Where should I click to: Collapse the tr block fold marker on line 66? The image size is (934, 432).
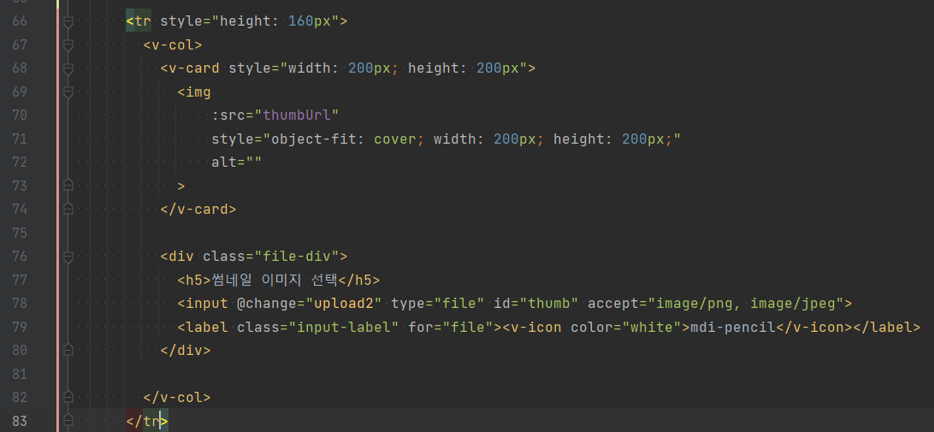(68, 21)
